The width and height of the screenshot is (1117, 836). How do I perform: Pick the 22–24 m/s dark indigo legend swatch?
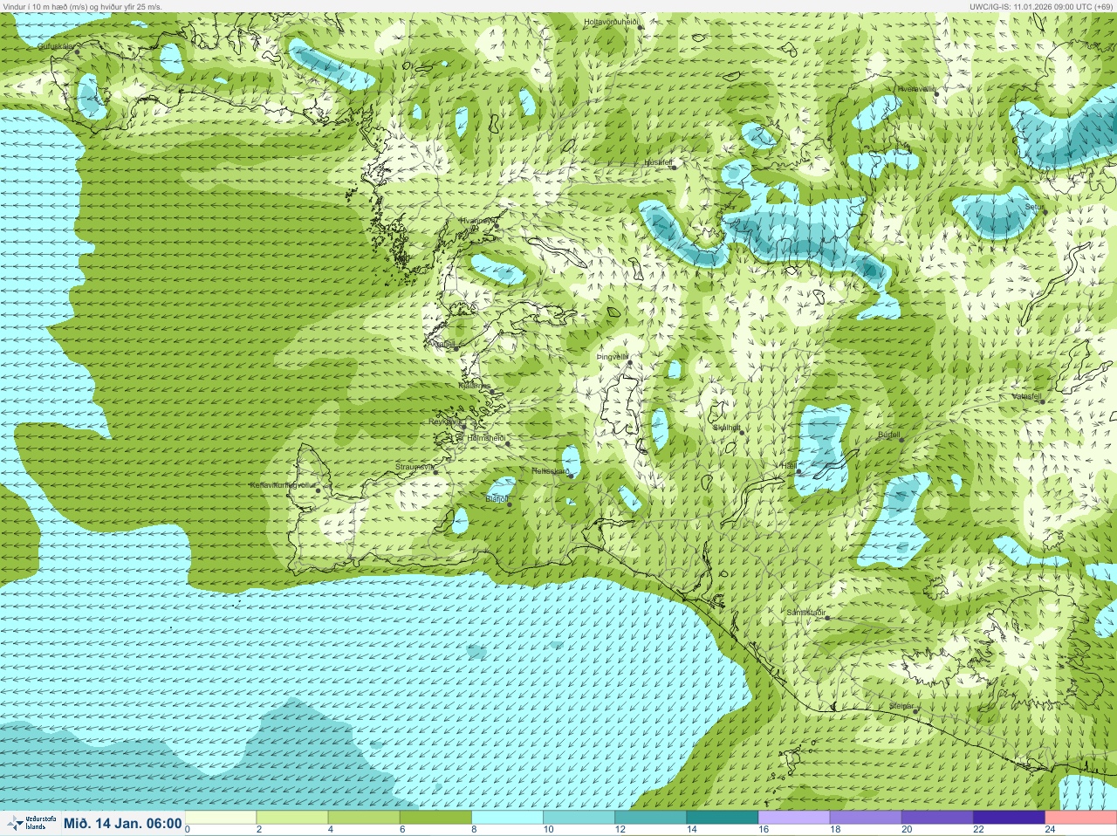pos(1008,818)
